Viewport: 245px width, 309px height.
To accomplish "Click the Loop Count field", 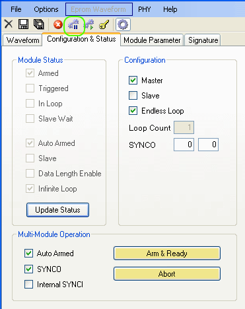I will [184, 127].
